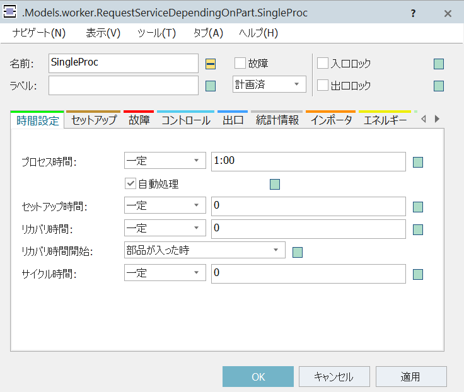Image resolution: width=464 pixels, height=392 pixels.
Task: Switch to the コントロール tab
Action: point(186,120)
